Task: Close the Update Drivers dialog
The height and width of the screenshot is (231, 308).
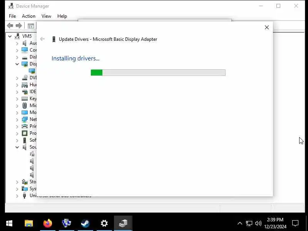Action: click(267, 27)
